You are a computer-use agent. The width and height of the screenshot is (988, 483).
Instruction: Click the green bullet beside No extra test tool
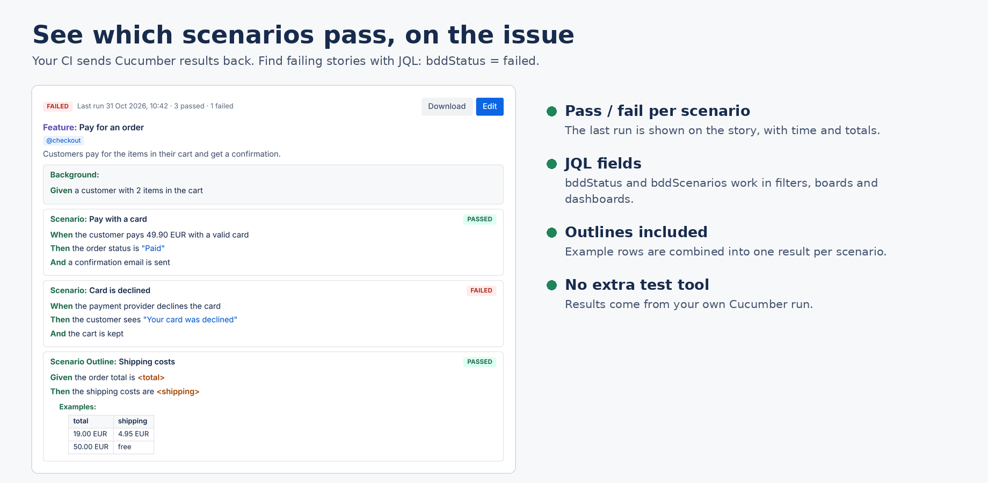(551, 285)
